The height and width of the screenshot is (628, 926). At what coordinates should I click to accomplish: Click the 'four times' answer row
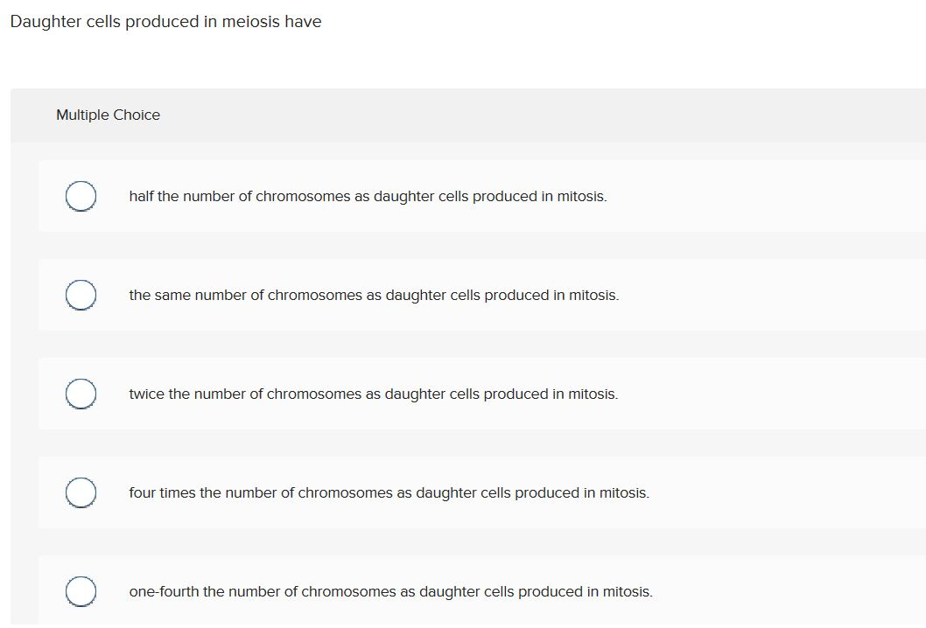[x=389, y=493]
